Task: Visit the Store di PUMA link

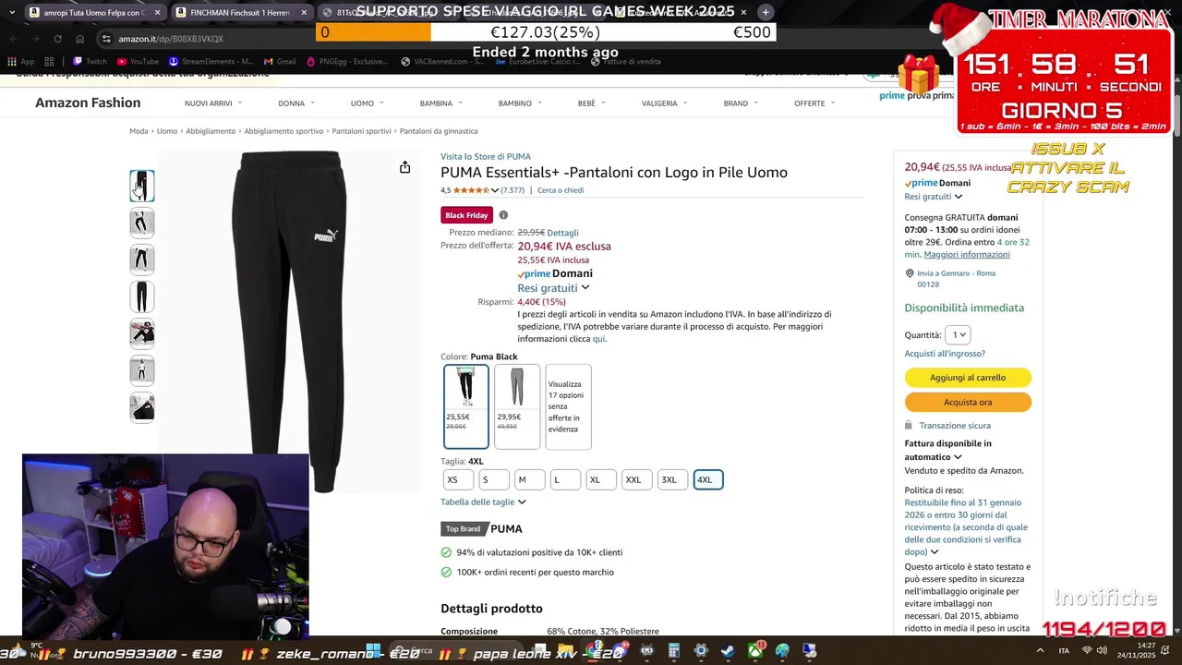Action: 486,157
